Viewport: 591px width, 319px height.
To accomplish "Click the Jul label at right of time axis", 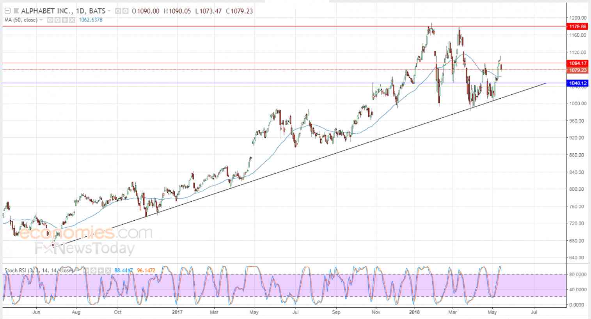I will (x=534, y=312).
